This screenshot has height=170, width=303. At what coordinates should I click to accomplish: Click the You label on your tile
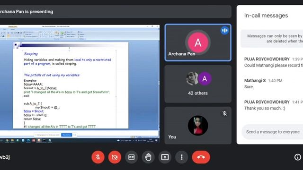click(x=172, y=137)
